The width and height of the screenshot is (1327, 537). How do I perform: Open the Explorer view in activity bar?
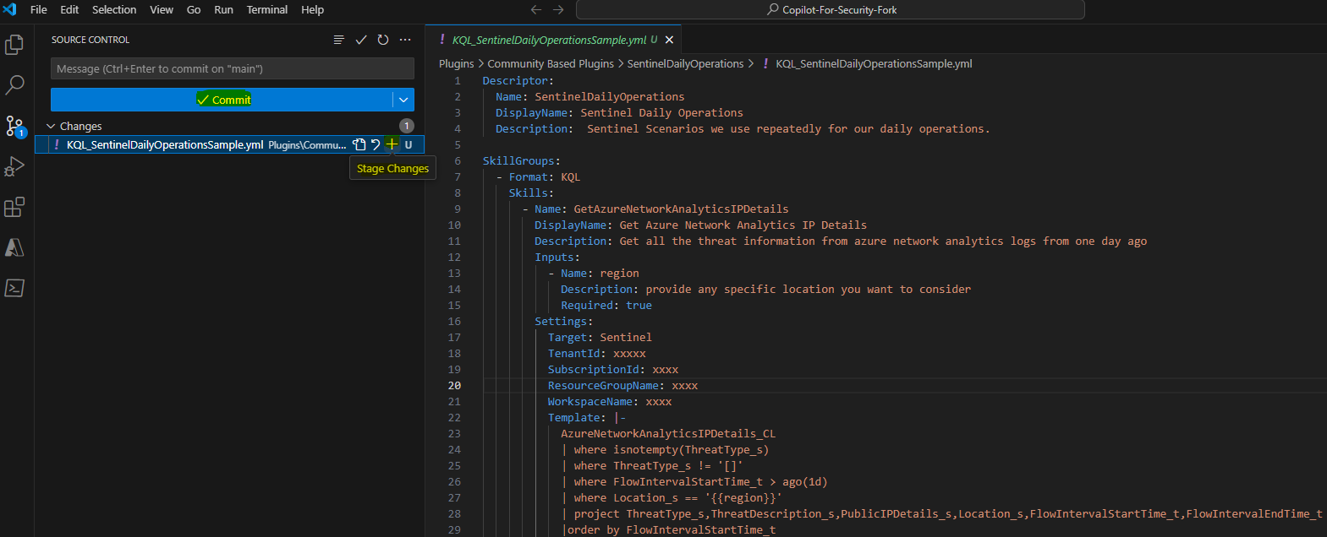coord(14,45)
